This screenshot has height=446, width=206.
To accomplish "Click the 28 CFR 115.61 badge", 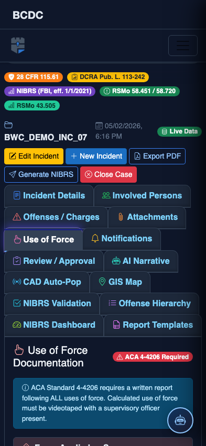I will [34, 77].
